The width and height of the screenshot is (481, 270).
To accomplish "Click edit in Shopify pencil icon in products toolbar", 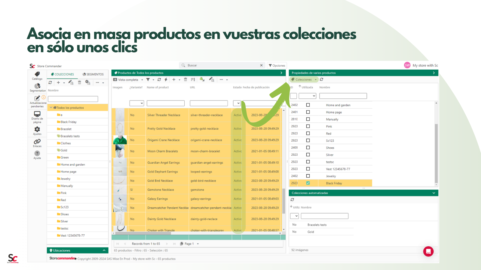I will pyautogui.click(x=212, y=79).
